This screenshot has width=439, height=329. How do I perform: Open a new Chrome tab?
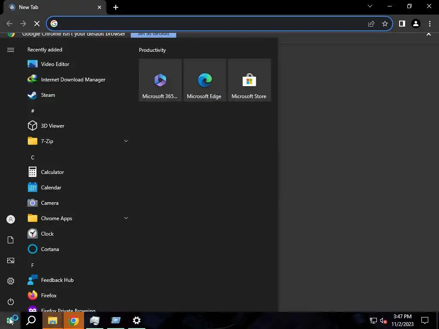pyautogui.click(x=116, y=7)
